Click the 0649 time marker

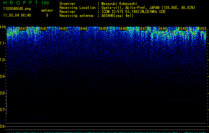pos(182,29)
